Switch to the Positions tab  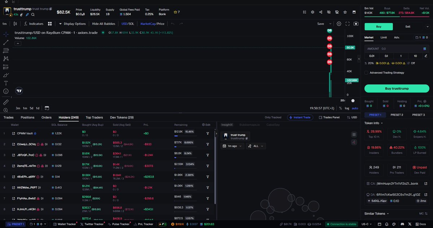pos(27,117)
